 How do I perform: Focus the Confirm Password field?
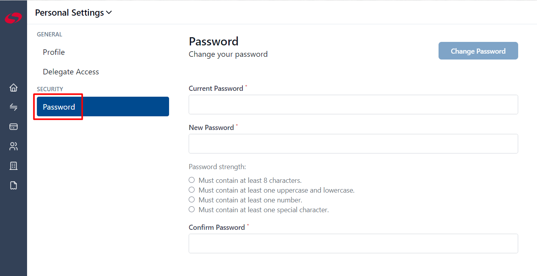pyautogui.click(x=353, y=244)
